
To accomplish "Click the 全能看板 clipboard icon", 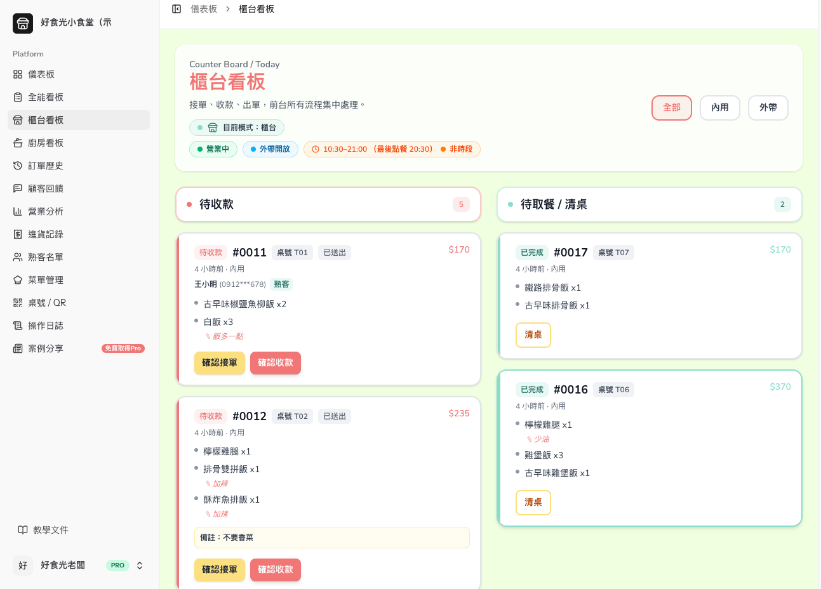I will (x=18, y=97).
